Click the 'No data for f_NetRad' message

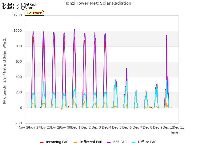(x=18, y=4)
